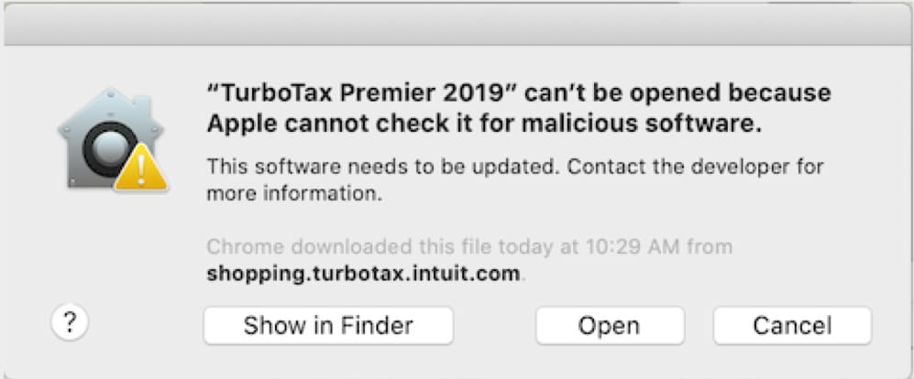
Task: Click the dialog's gray title bar
Action: click(457, 23)
